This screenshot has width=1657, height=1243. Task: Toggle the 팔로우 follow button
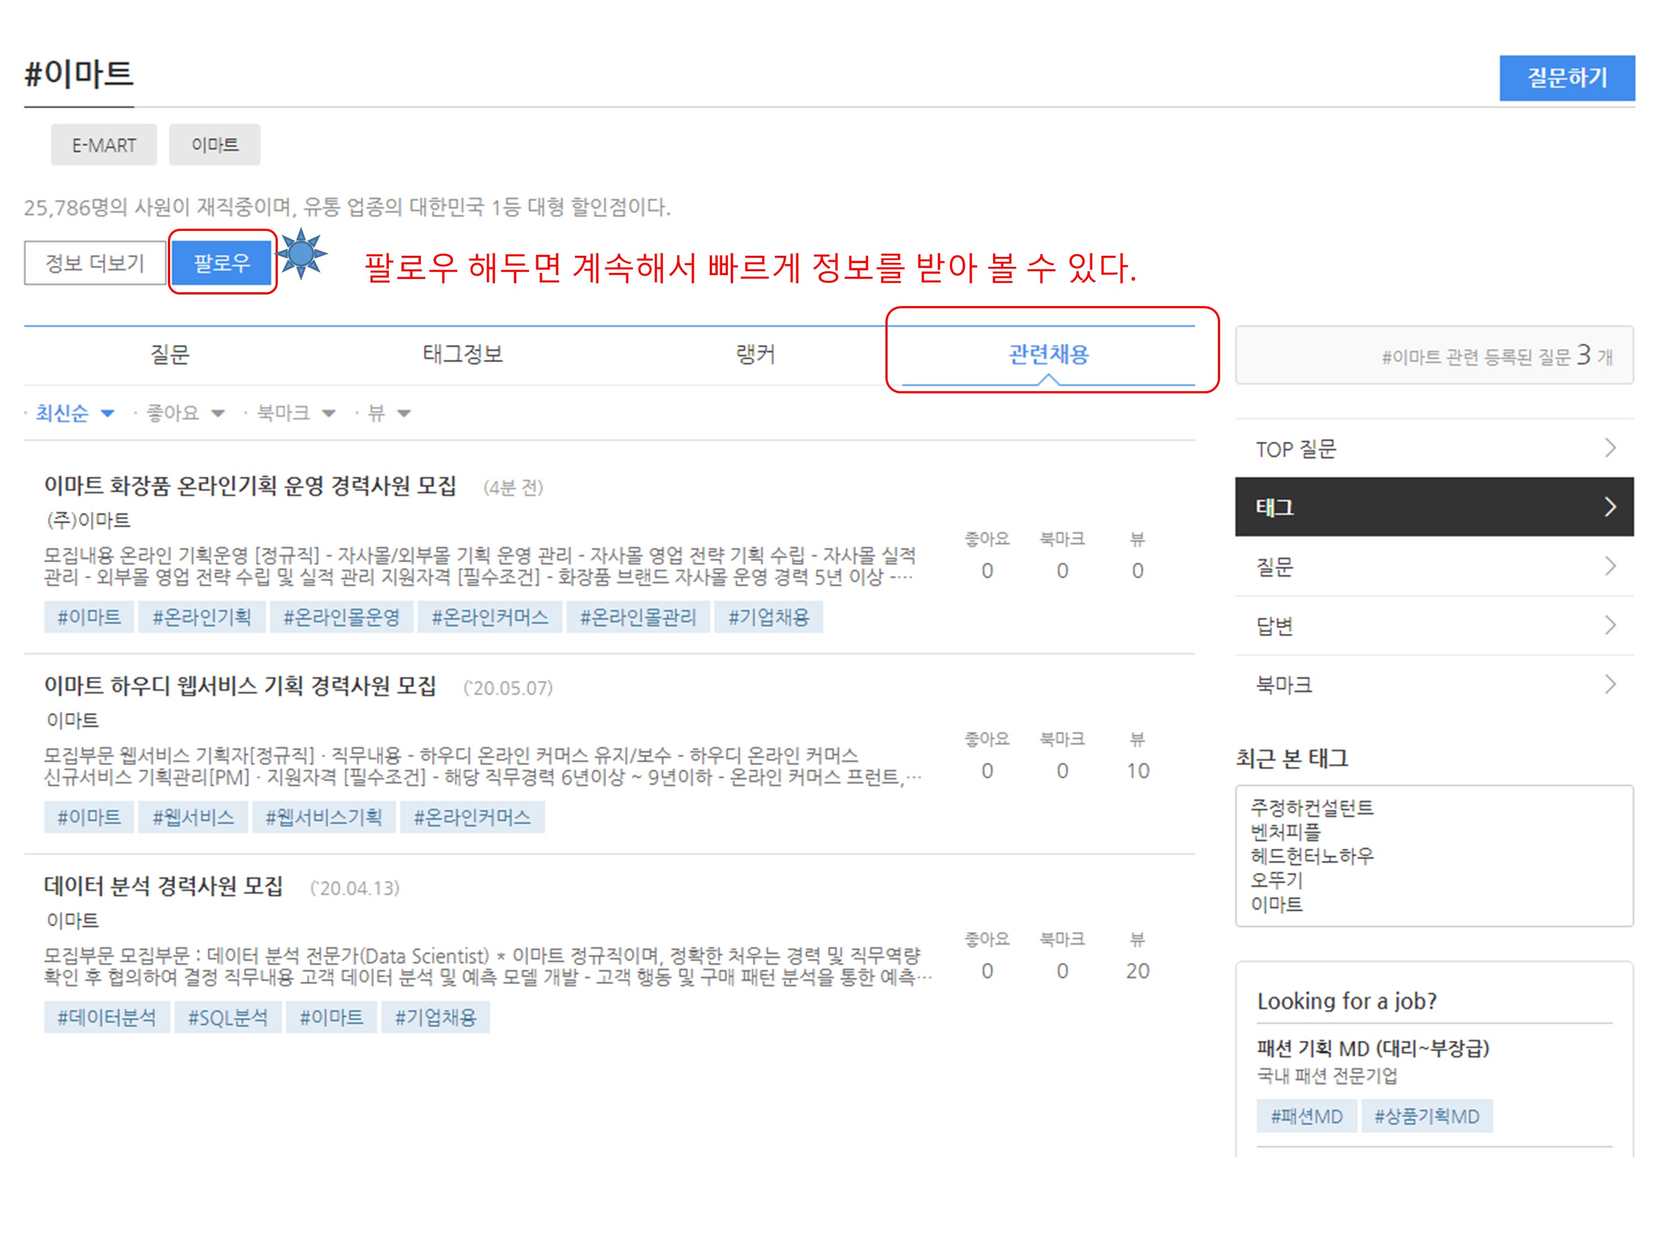point(221,262)
